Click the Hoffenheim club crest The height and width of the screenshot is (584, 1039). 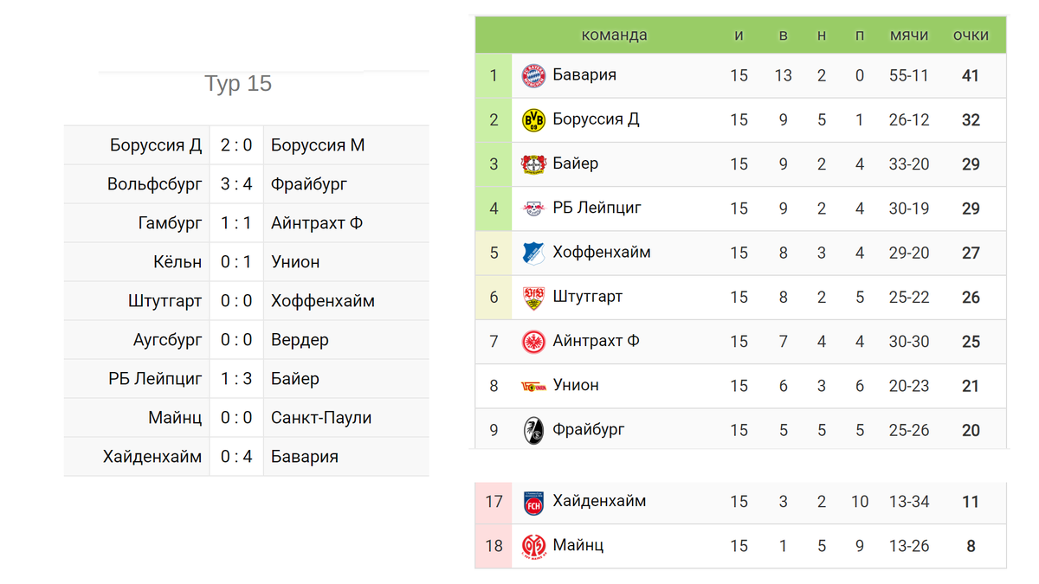533,253
